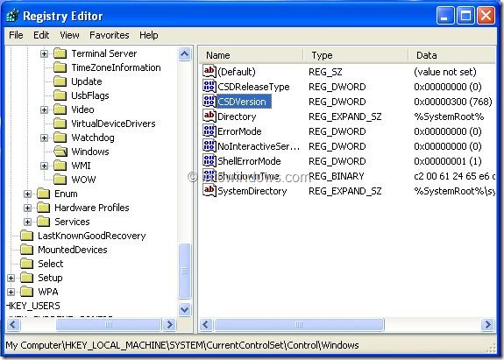This screenshot has height=360, width=504.
Task: Click the Terminal Server folder icon
Action: point(60,53)
